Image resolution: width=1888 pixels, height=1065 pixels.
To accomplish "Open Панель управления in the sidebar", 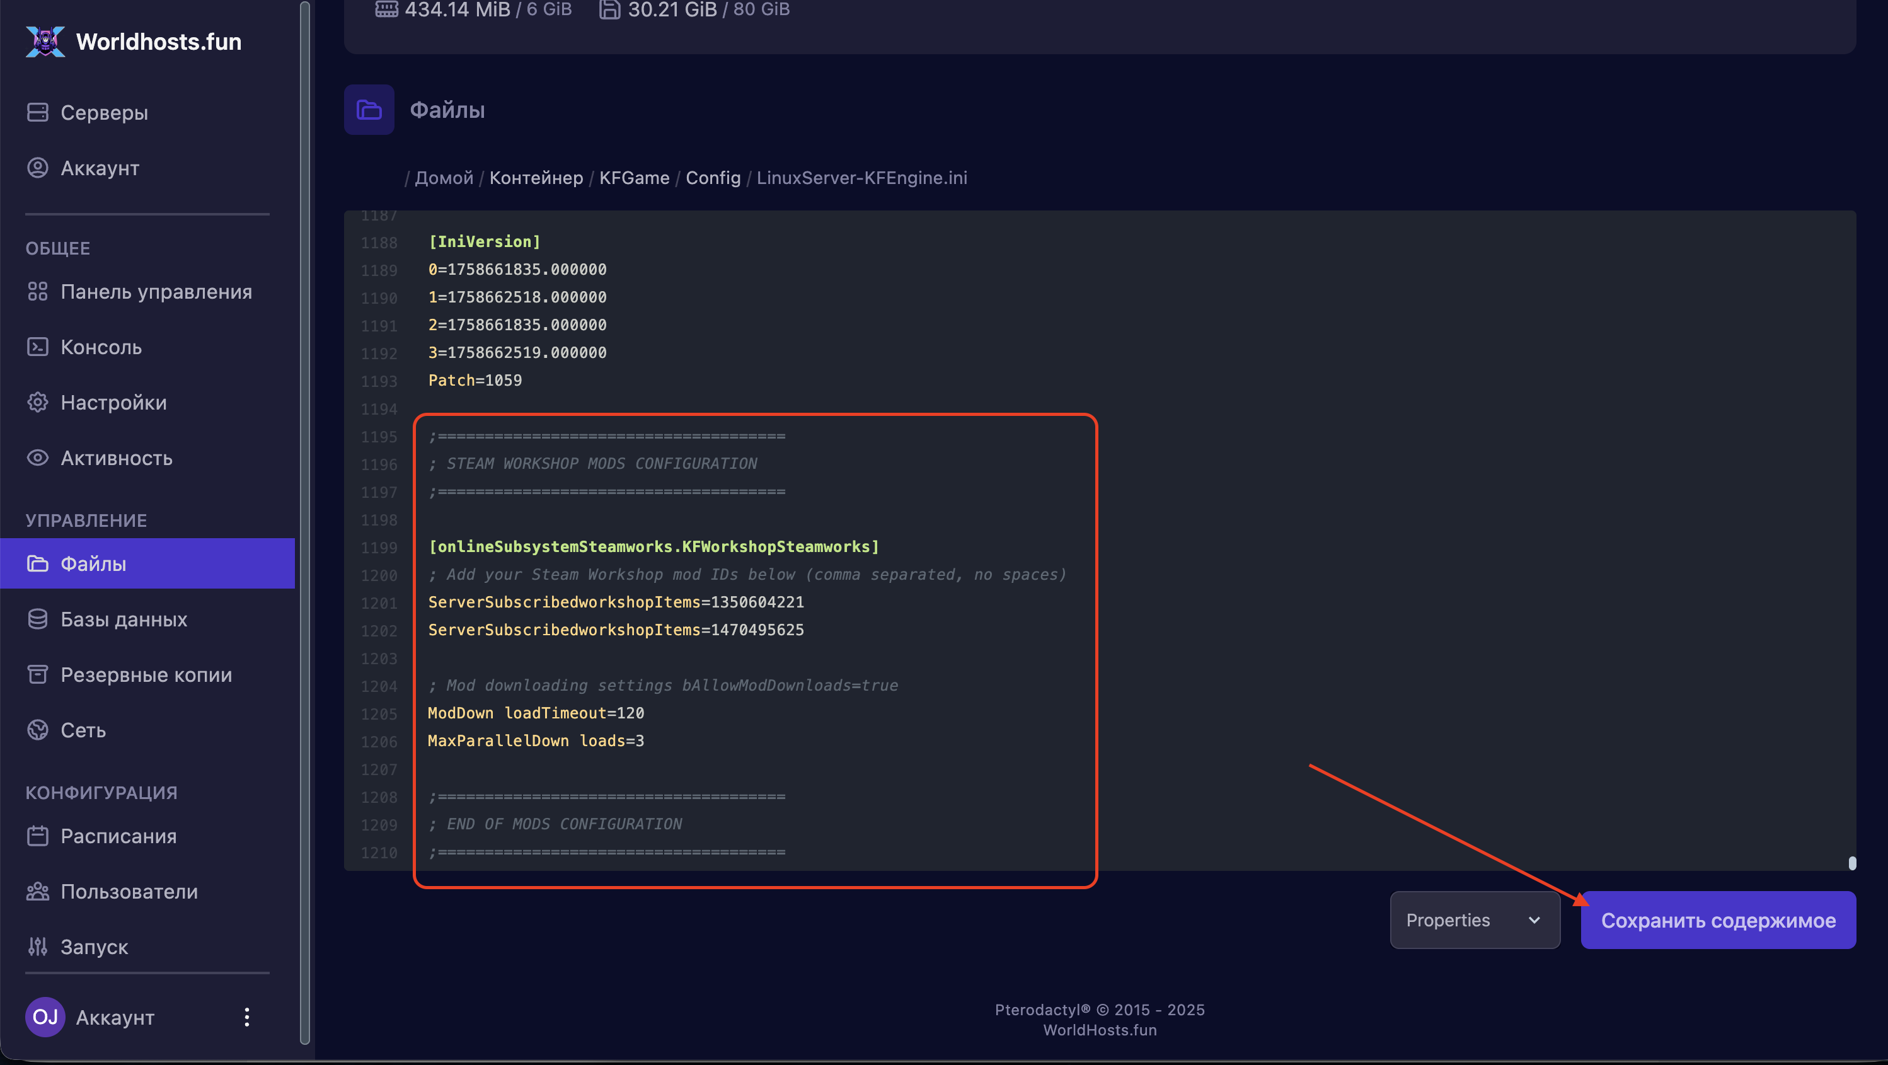I will click(x=156, y=292).
